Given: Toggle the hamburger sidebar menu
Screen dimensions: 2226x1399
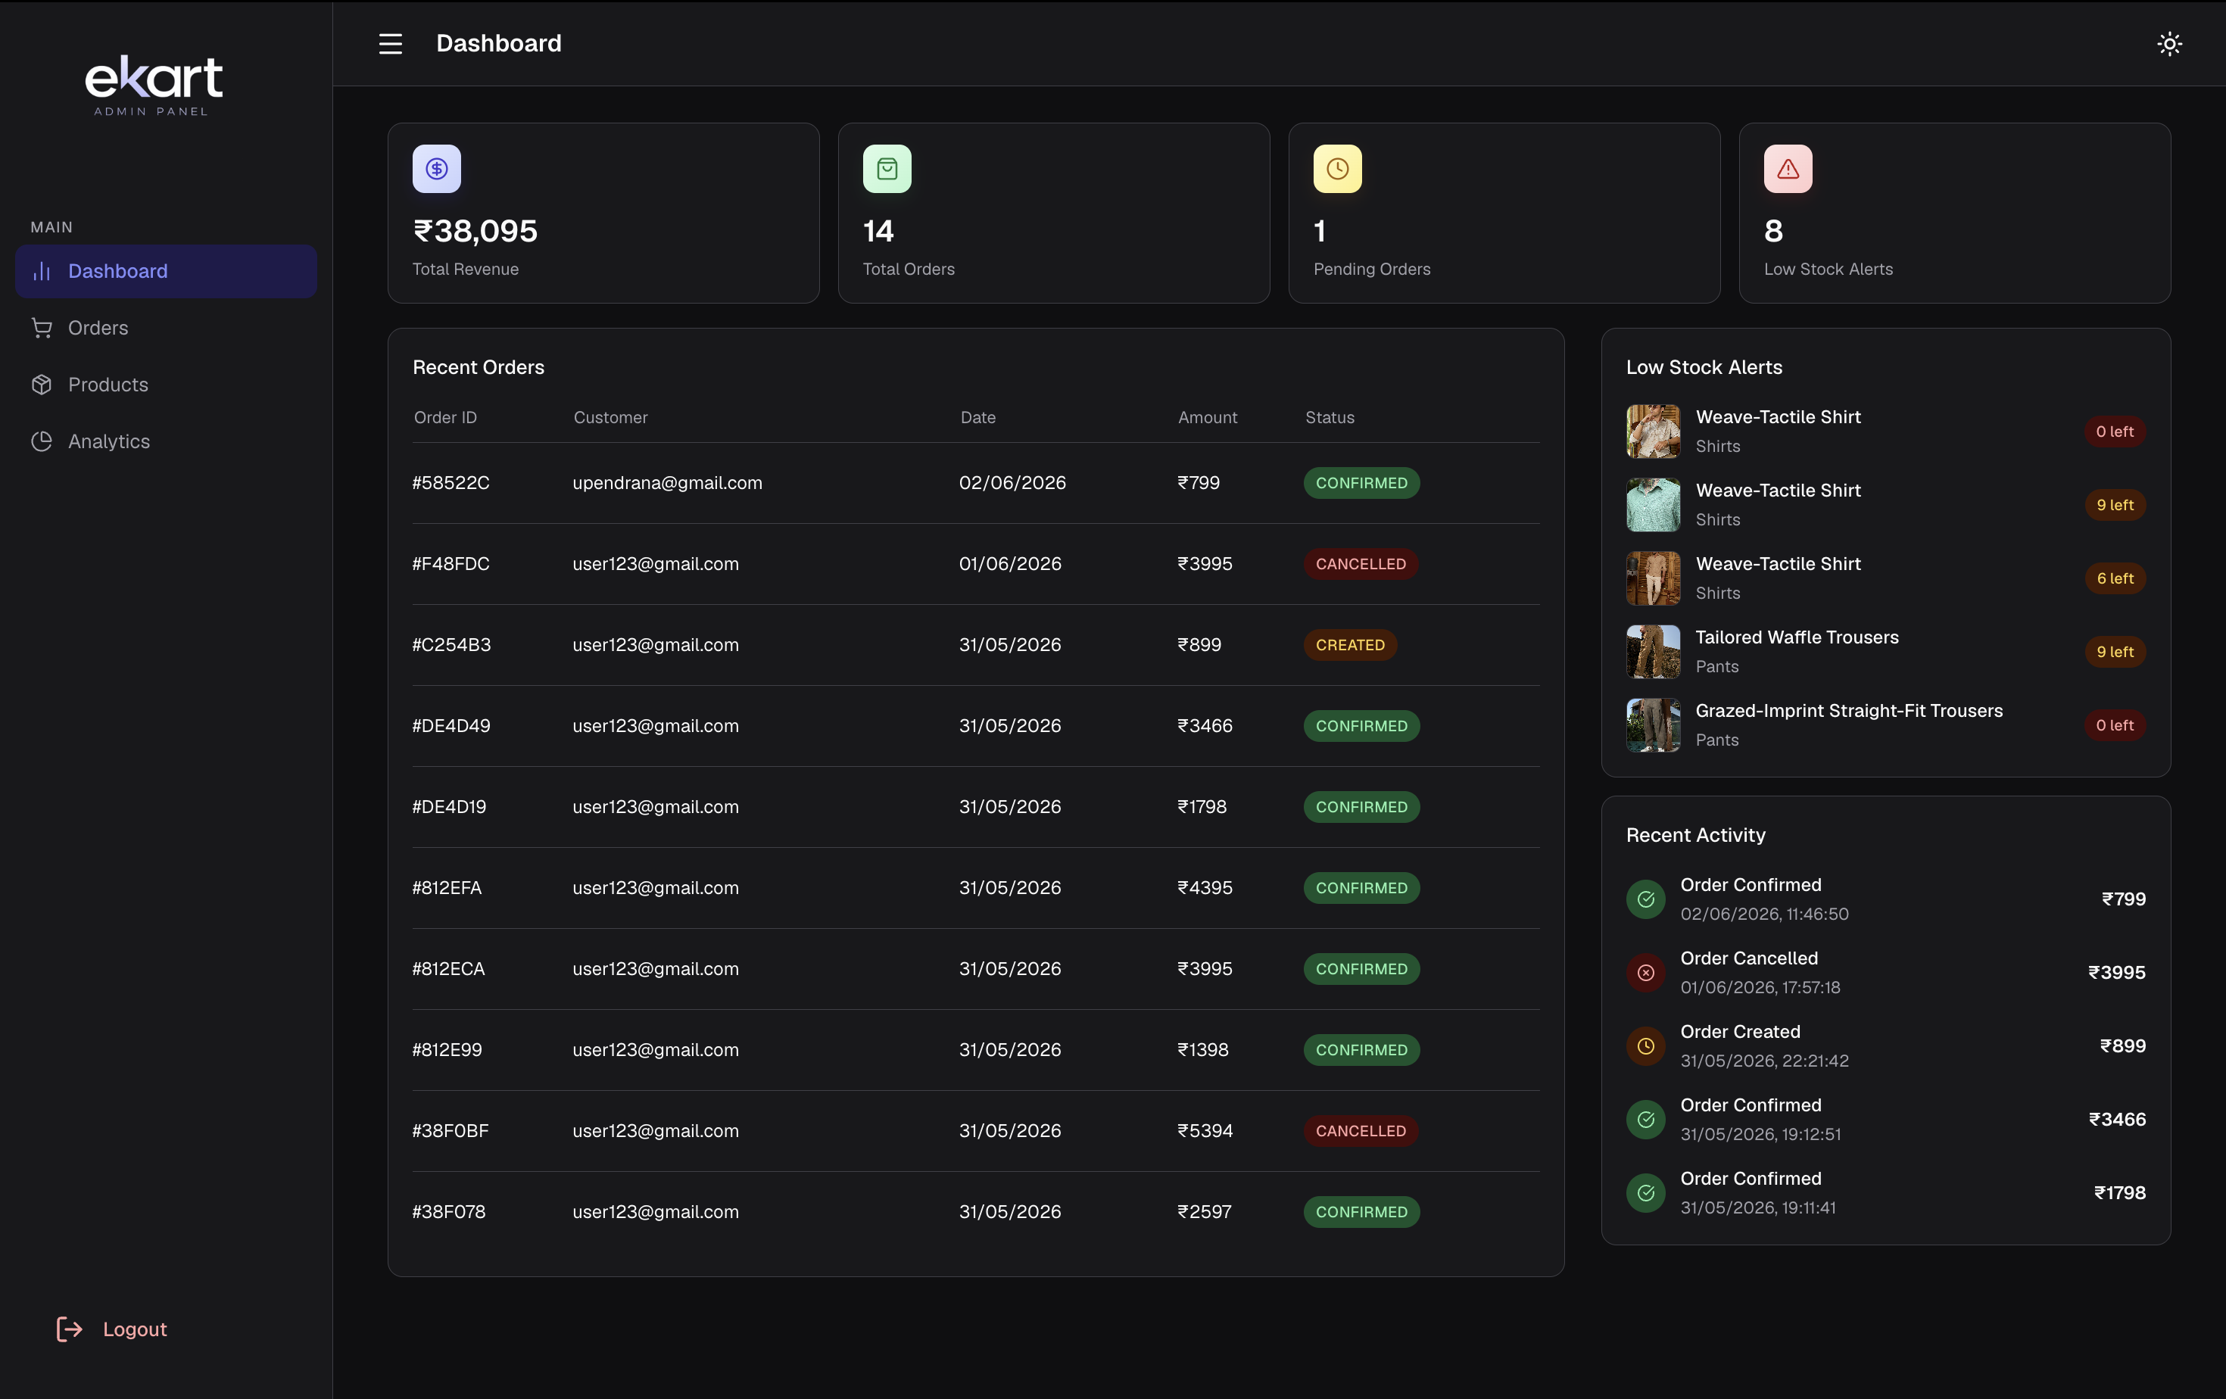Looking at the screenshot, I should point(390,43).
